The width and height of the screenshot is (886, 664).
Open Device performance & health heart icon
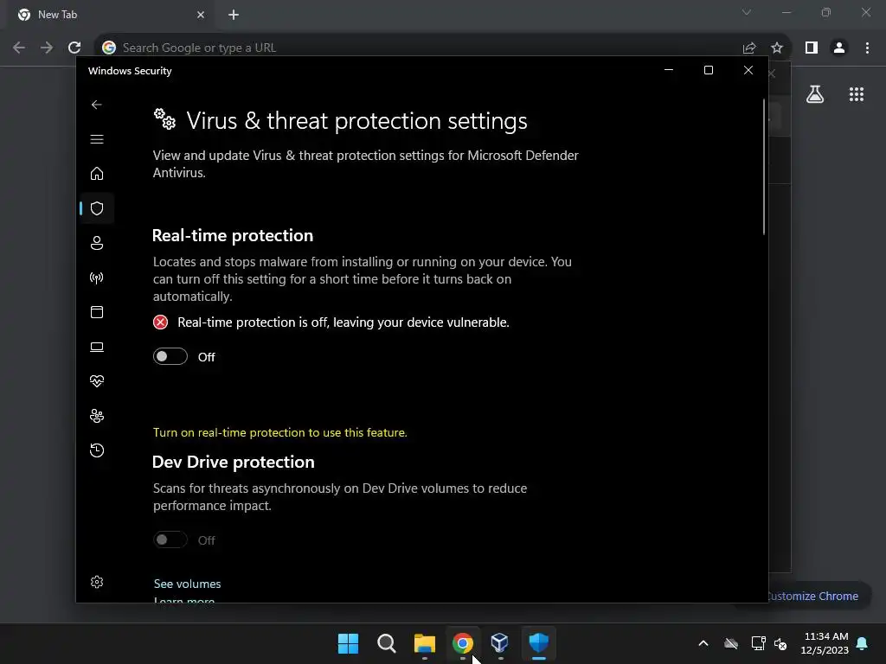[97, 381]
